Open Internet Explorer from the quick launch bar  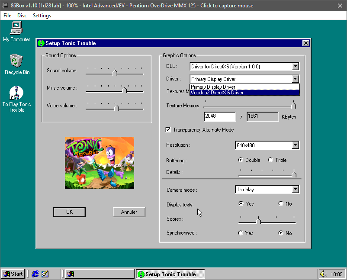35,274
